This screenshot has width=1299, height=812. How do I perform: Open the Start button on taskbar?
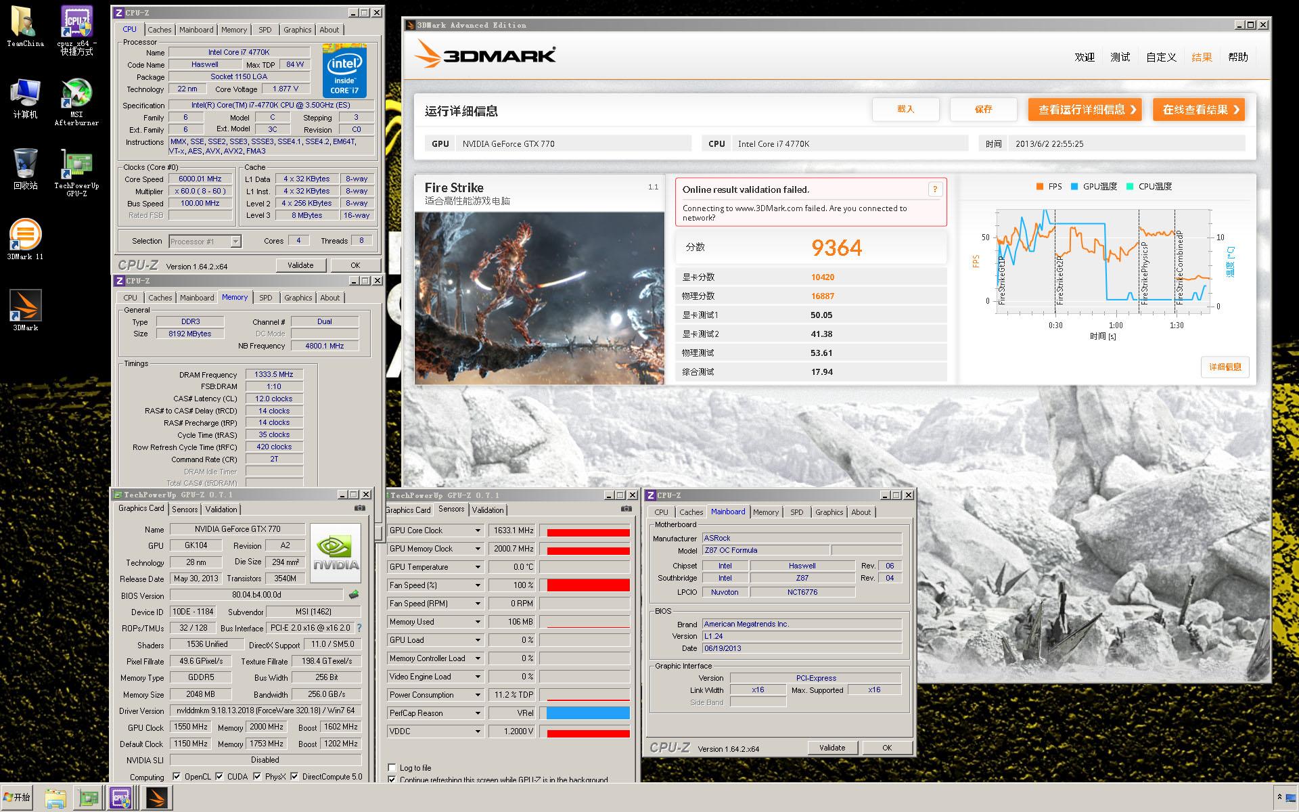[x=17, y=798]
